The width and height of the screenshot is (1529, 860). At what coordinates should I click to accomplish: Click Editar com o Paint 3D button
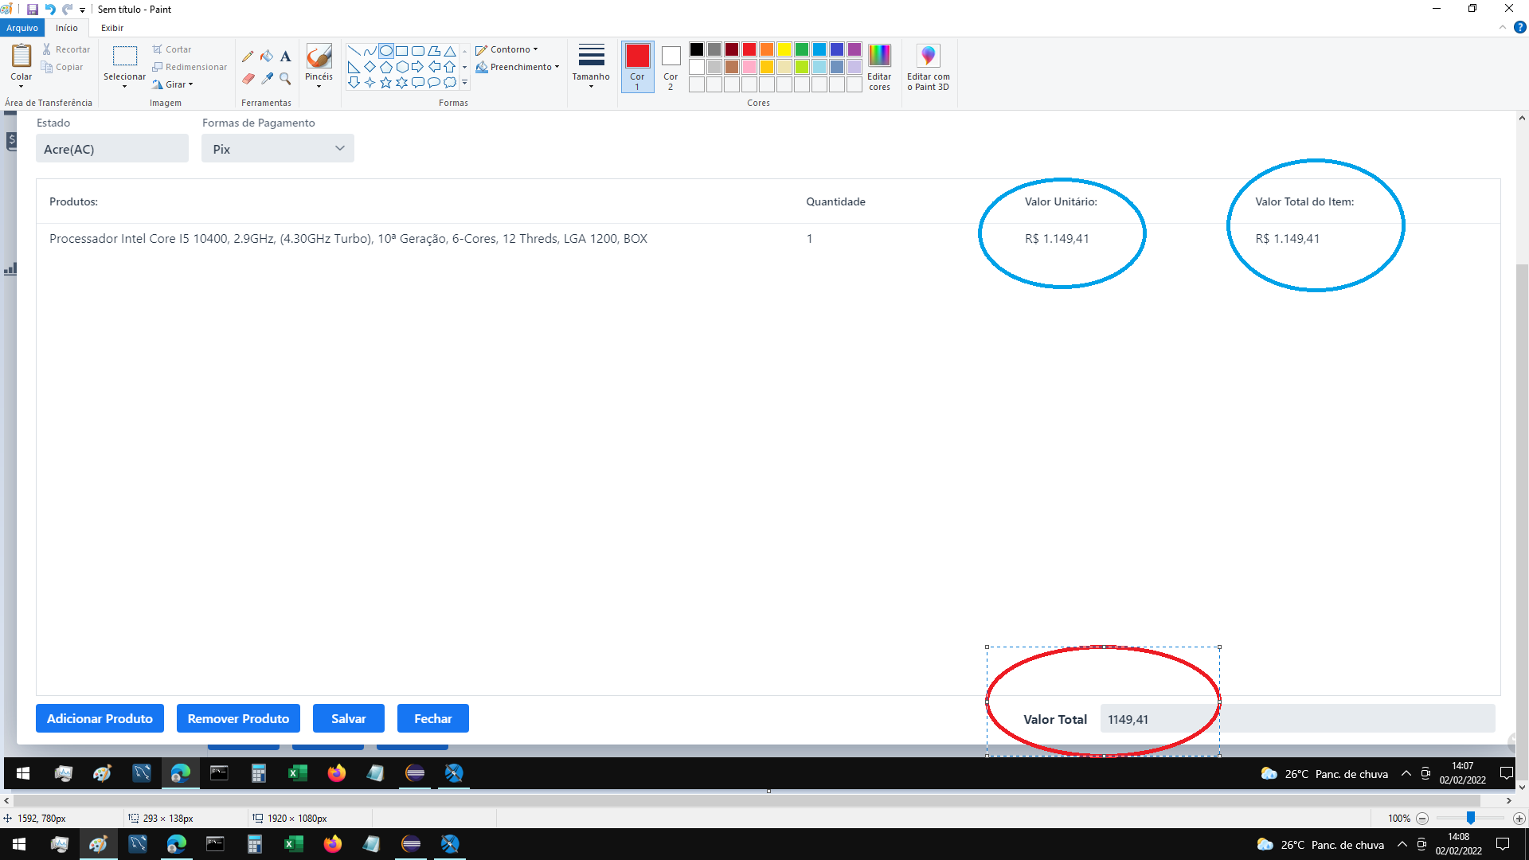click(x=928, y=67)
